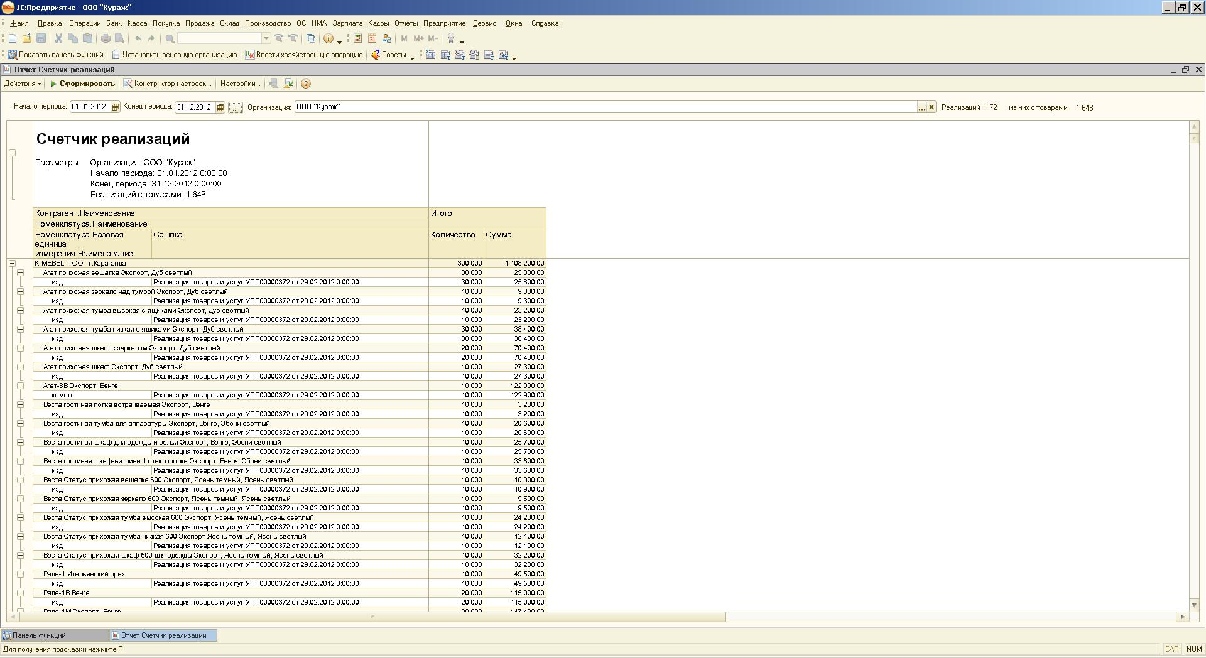1206x658 pixels.
Task: Open the Действия dropdown menu
Action: 23,84
